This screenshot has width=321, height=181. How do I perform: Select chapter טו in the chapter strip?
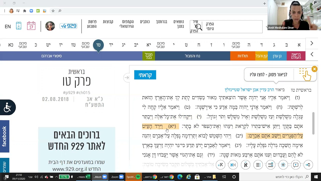(98, 45)
